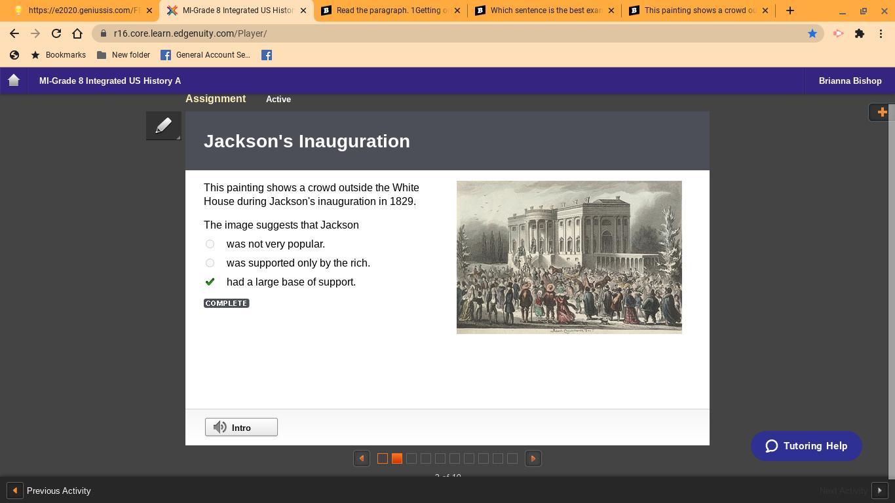Click the Edgenuity home icon
This screenshot has width=895, height=503.
(x=14, y=81)
